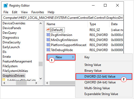
Task: Click REG_SZ type of (Default) row
Action: tap(95, 30)
